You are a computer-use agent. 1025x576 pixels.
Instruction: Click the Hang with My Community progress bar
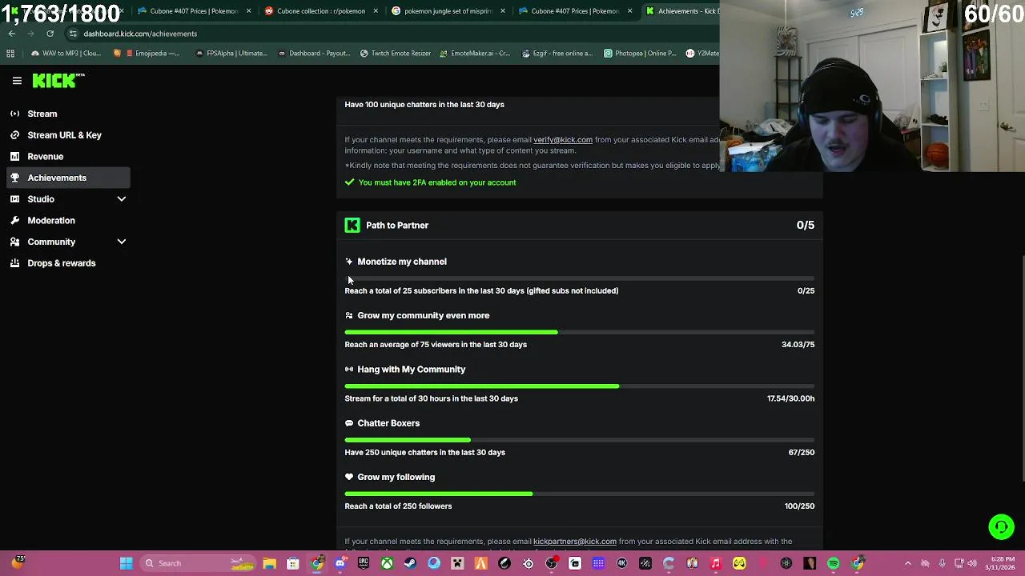(580, 386)
